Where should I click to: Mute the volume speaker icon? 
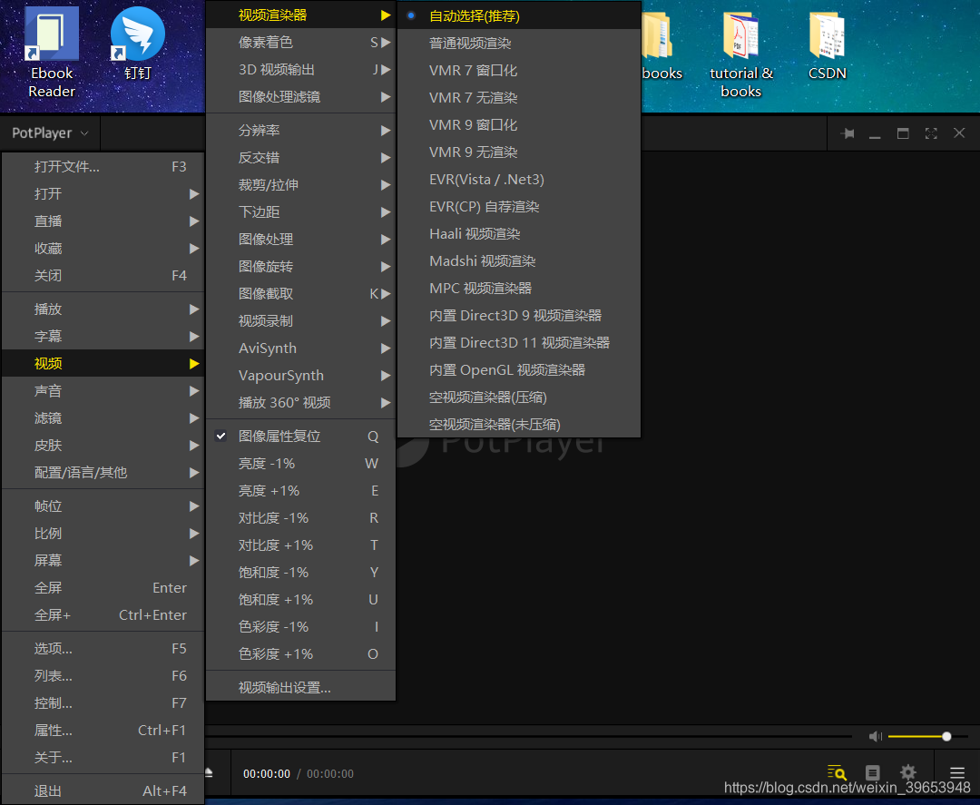point(876,737)
